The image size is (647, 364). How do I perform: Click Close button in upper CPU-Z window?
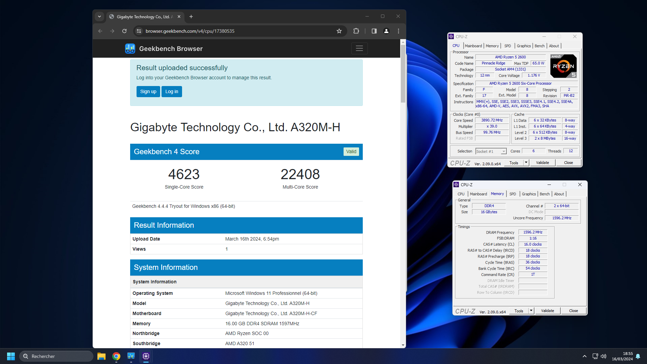point(568,163)
